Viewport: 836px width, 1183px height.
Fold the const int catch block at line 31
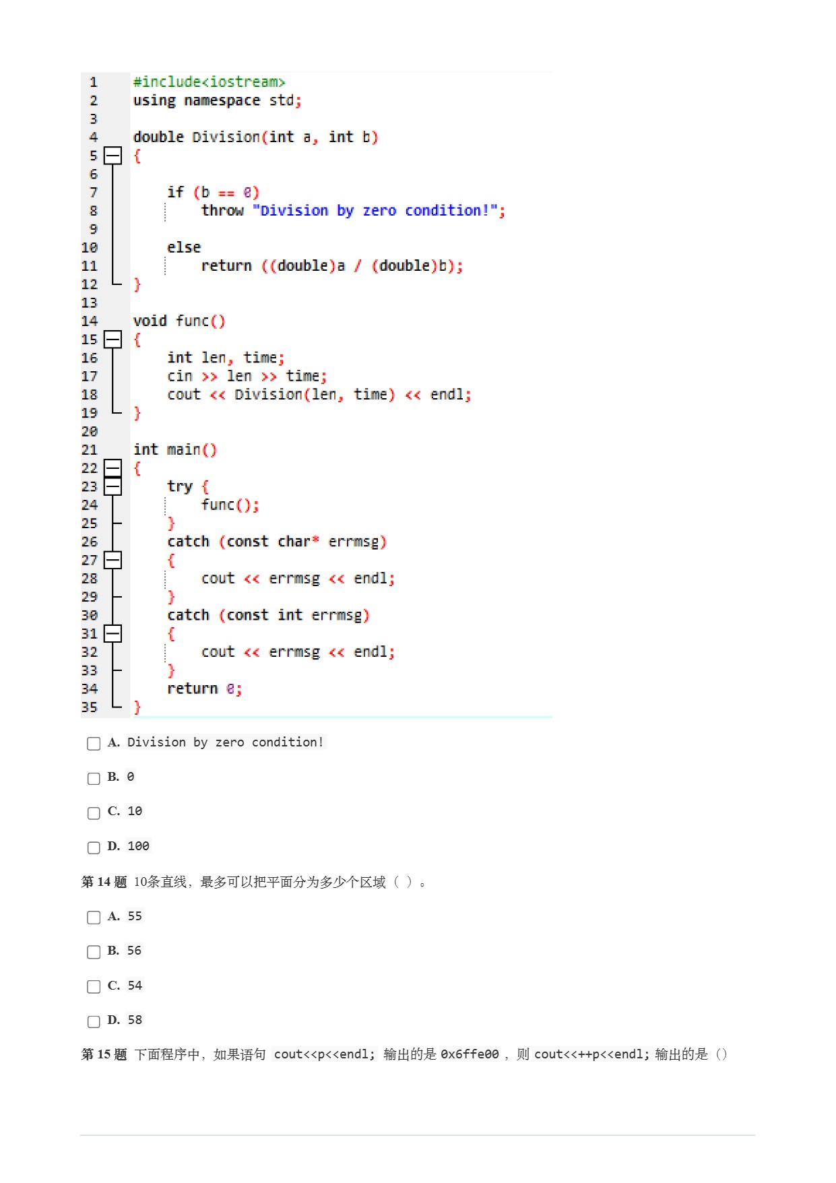click(113, 633)
